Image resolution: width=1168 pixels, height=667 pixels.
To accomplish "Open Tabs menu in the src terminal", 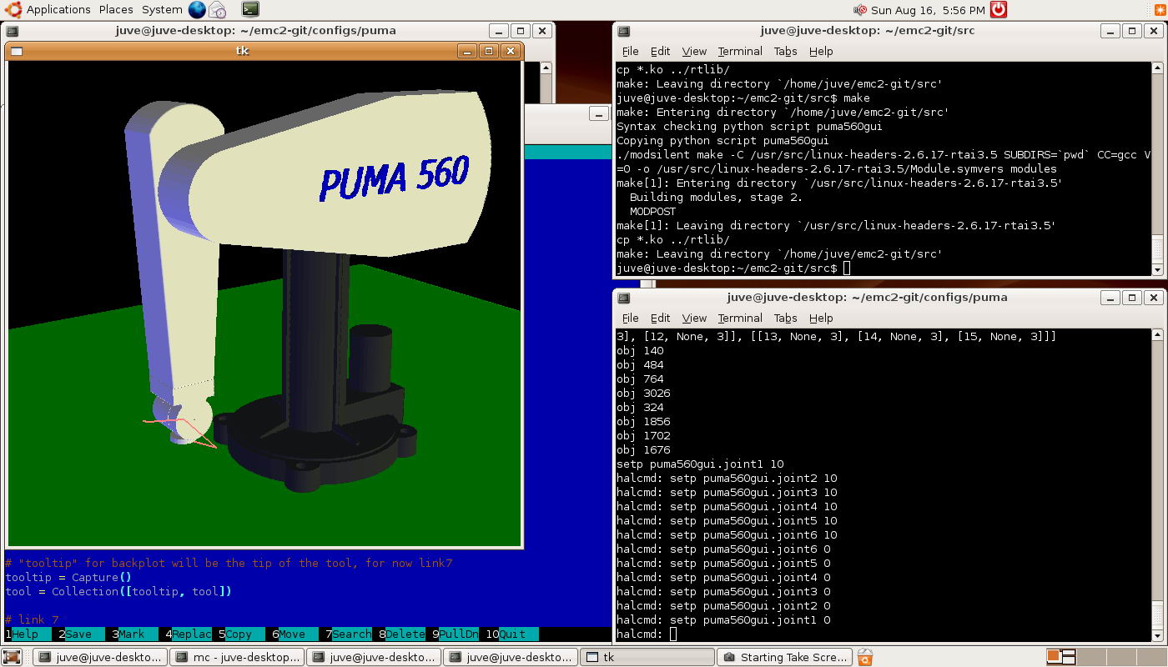I will click(x=785, y=51).
